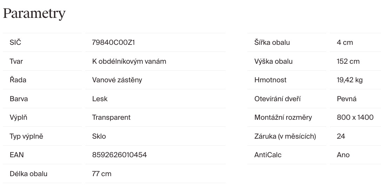
Task: Click the Záruka (v měsících) label
Action: coord(285,136)
